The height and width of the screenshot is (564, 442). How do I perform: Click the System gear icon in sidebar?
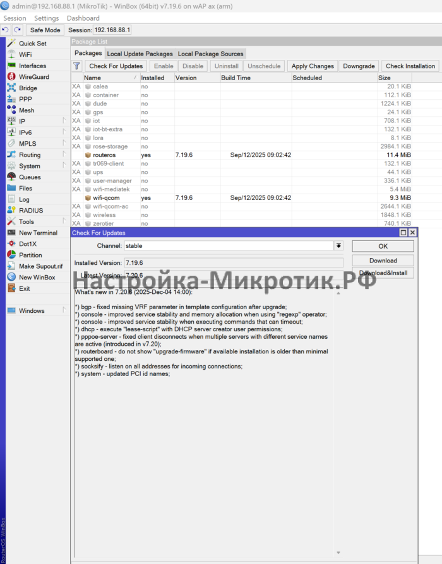click(x=11, y=166)
